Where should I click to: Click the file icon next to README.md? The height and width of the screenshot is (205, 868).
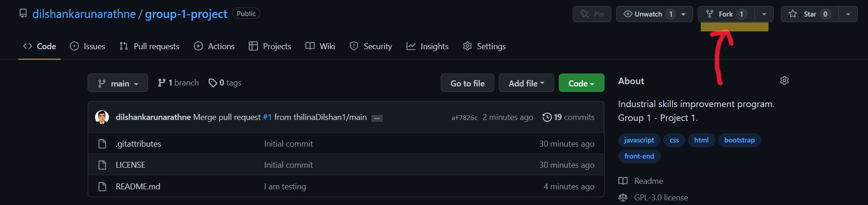(102, 187)
